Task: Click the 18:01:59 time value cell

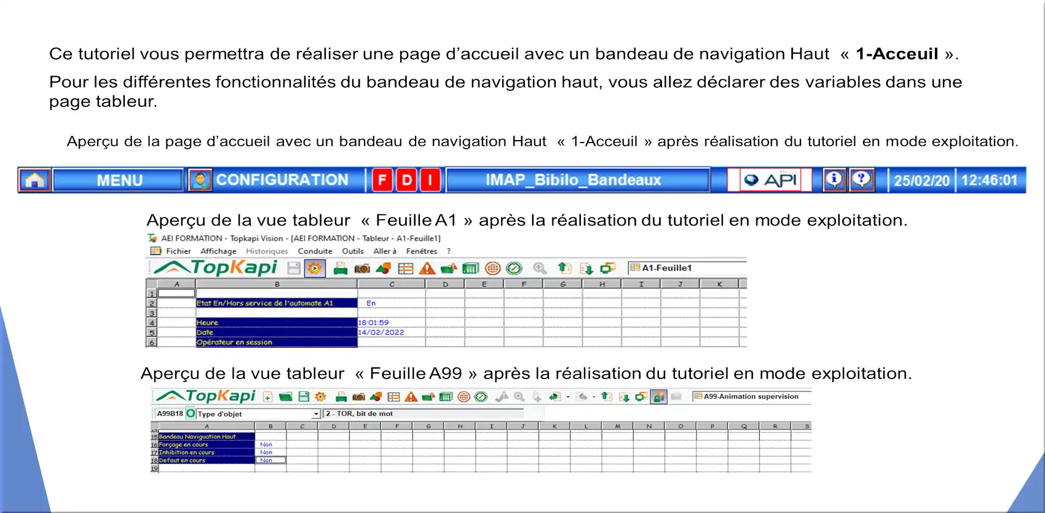Action: (x=392, y=323)
